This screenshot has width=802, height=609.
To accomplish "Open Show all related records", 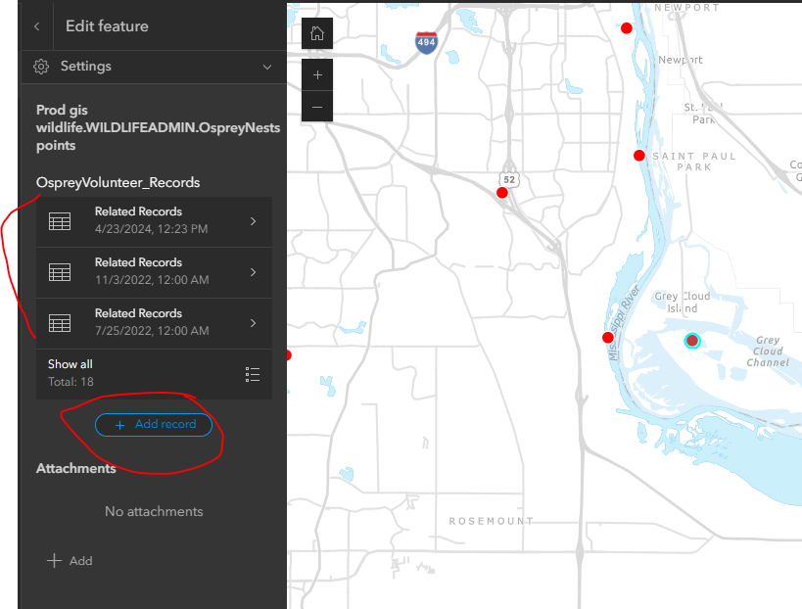I will (70, 363).
